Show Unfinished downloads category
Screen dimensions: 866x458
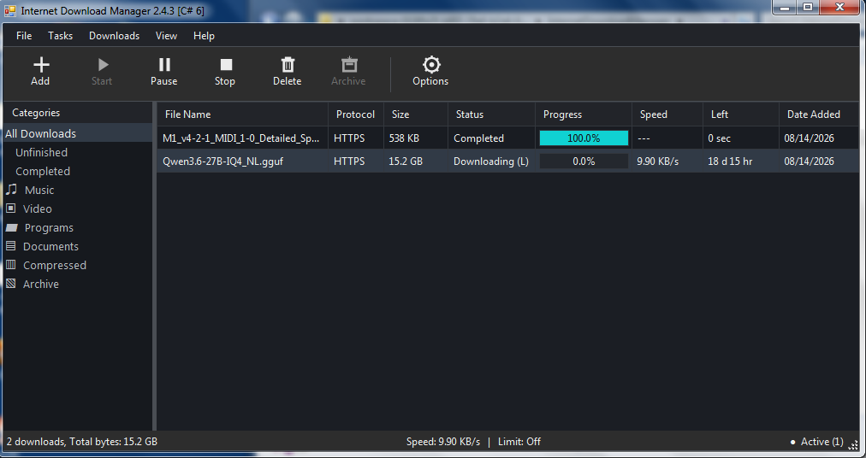[41, 152]
